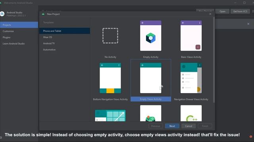
Task: Open the Projects section in welcome window
Action: point(19,25)
